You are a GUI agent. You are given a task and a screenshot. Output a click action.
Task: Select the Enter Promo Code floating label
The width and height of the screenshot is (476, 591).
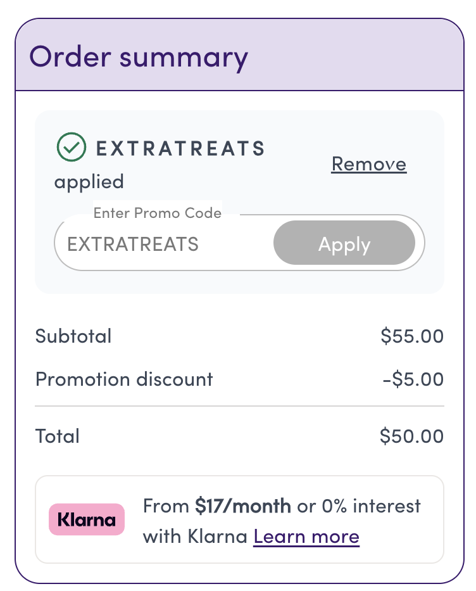click(158, 213)
